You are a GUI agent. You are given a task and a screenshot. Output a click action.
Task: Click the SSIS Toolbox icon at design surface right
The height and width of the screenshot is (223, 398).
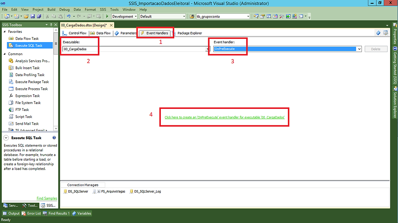(385, 33)
